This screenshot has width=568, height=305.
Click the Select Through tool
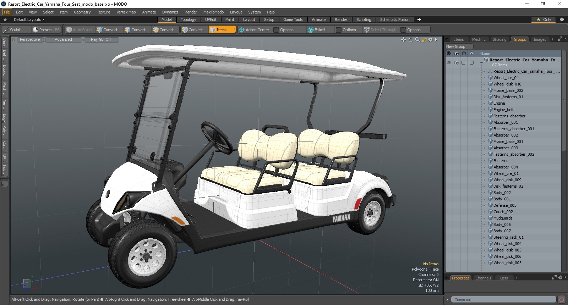380,30
